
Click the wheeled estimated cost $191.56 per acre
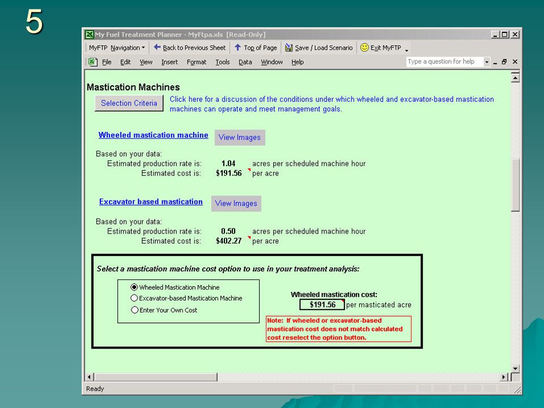(x=228, y=173)
